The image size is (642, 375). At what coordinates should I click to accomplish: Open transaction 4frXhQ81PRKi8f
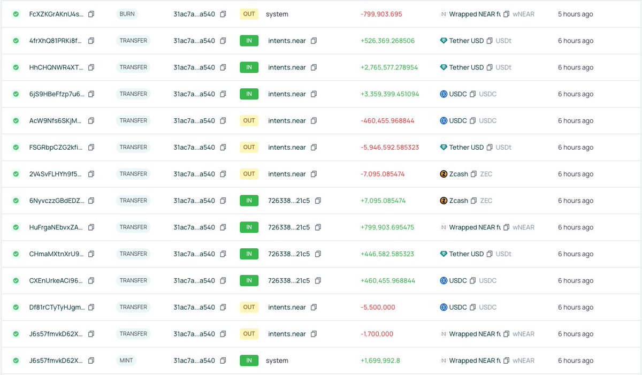click(56, 41)
